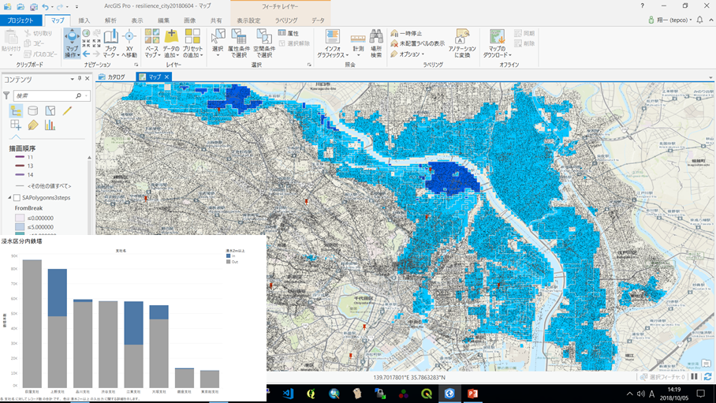Click the ≤5.000000 legend color swatch

[21, 226]
